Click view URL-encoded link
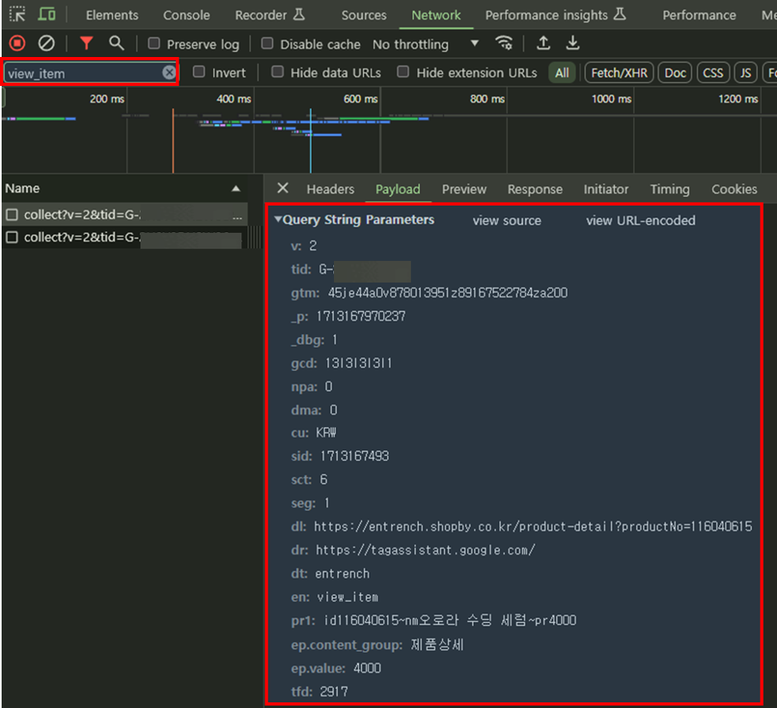Screen dimensions: 777x708 pos(641,221)
